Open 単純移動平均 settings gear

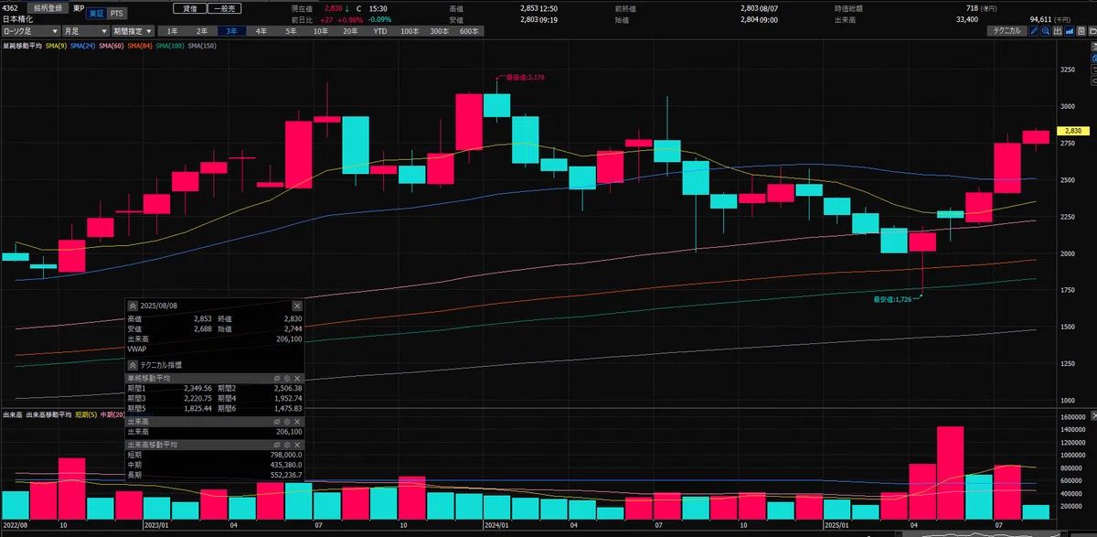(x=287, y=378)
